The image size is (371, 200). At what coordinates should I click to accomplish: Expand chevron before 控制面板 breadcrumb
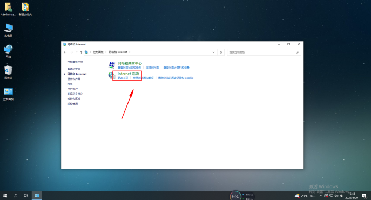click(90, 52)
